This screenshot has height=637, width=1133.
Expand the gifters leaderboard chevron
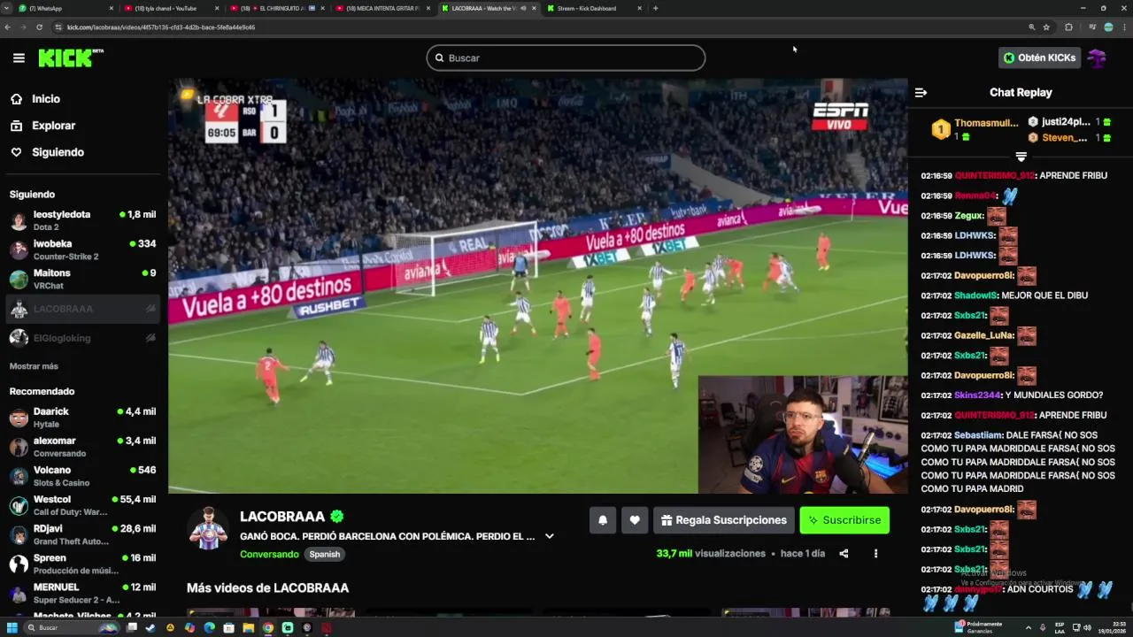coord(1021,157)
